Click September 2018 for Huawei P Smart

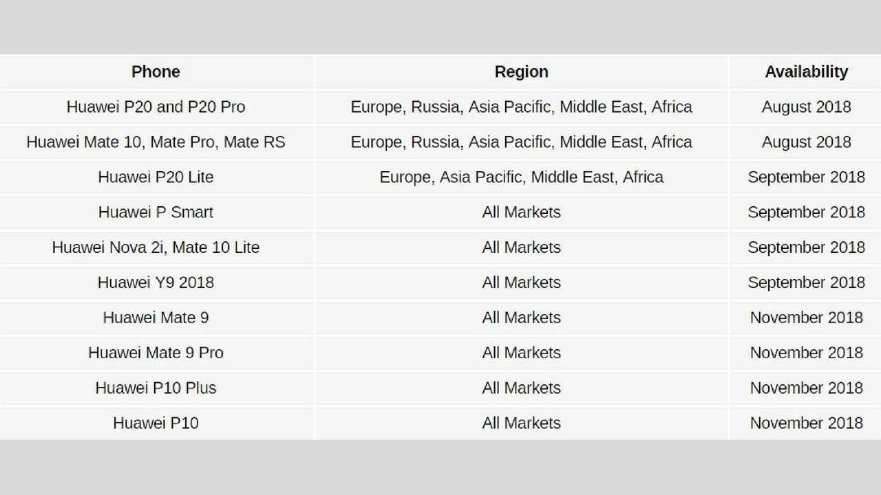point(806,212)
